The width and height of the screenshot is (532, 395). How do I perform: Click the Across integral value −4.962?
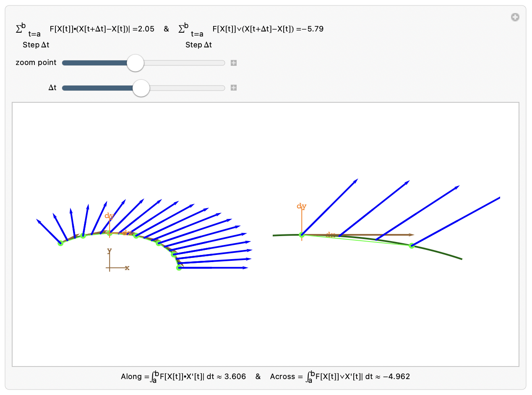click(396, 377)
